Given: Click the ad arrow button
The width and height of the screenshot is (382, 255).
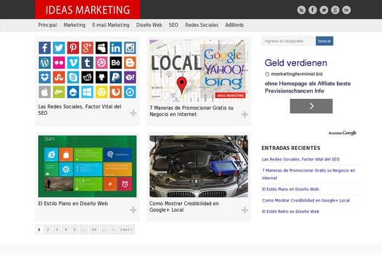Looking at the screenshot, I should [311, 106].
